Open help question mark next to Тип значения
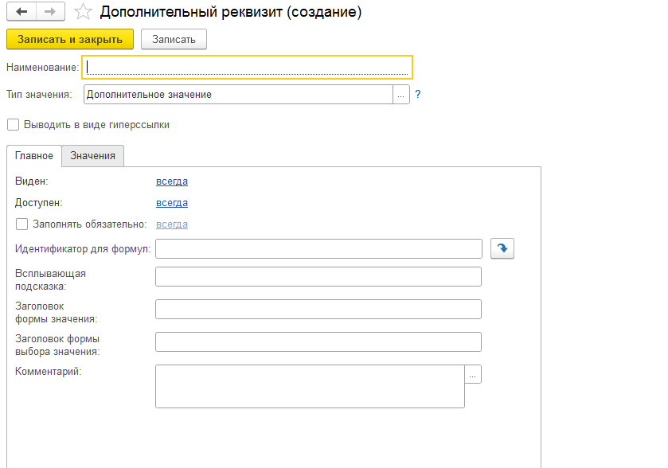 tap(418, 94)
